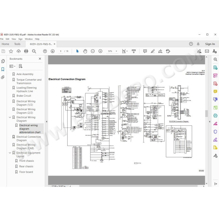Click find current bookmark icon

pyautogui.click(x=21, y=66)
